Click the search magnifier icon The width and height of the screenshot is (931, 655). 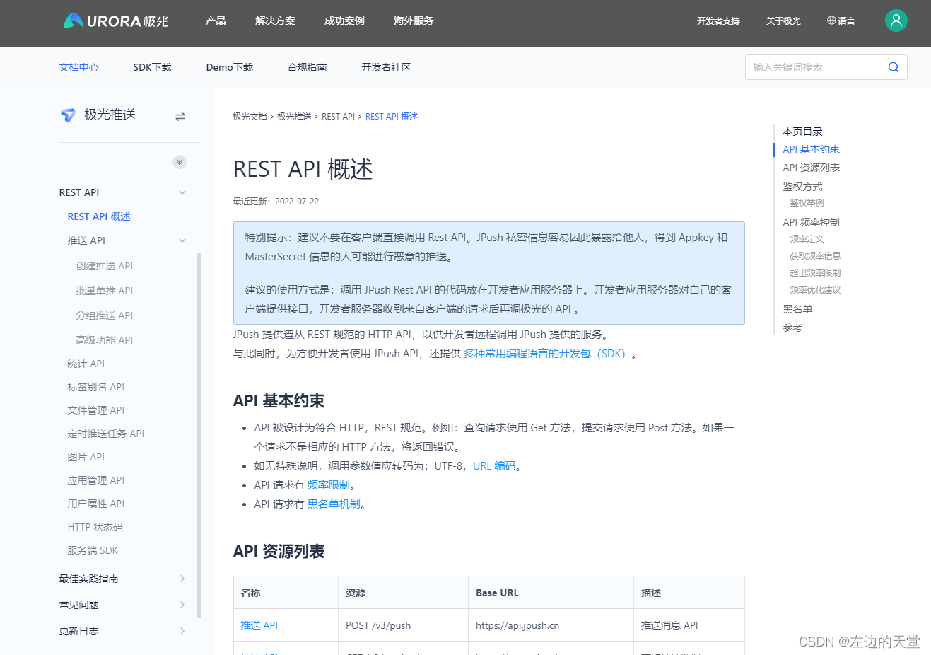[x=893, y=66]
